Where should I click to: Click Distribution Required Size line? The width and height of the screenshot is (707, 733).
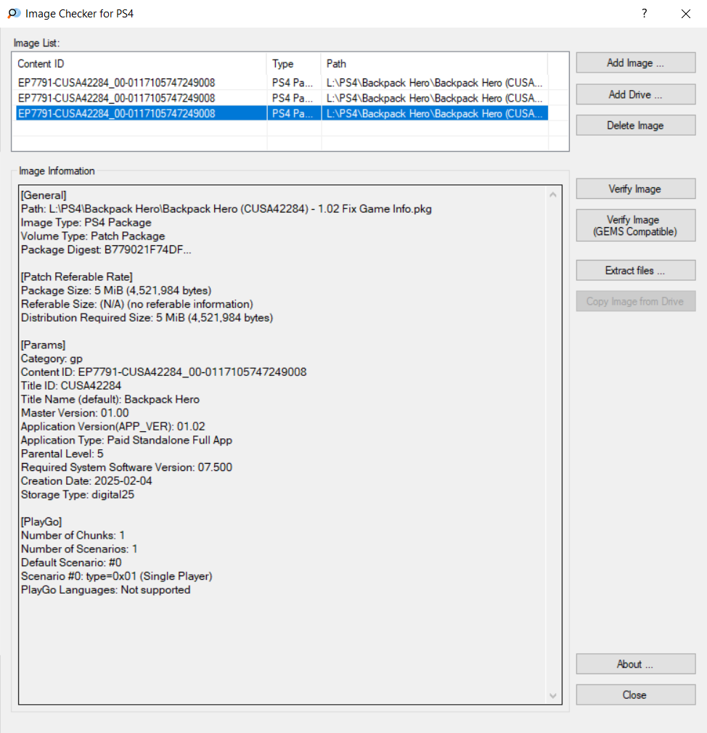tap(147, 317)
